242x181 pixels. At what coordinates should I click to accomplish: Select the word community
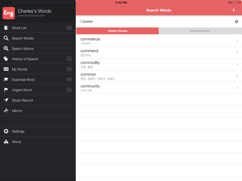pyautogui.click(x=90, y=86)
